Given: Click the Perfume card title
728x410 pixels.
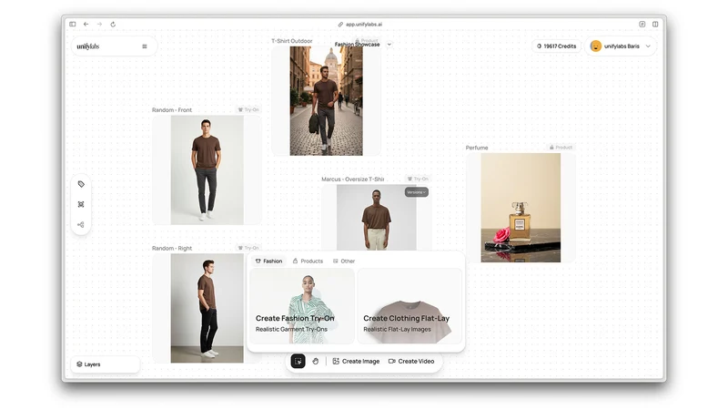Looking at the screenshot, I should point(477,148).
